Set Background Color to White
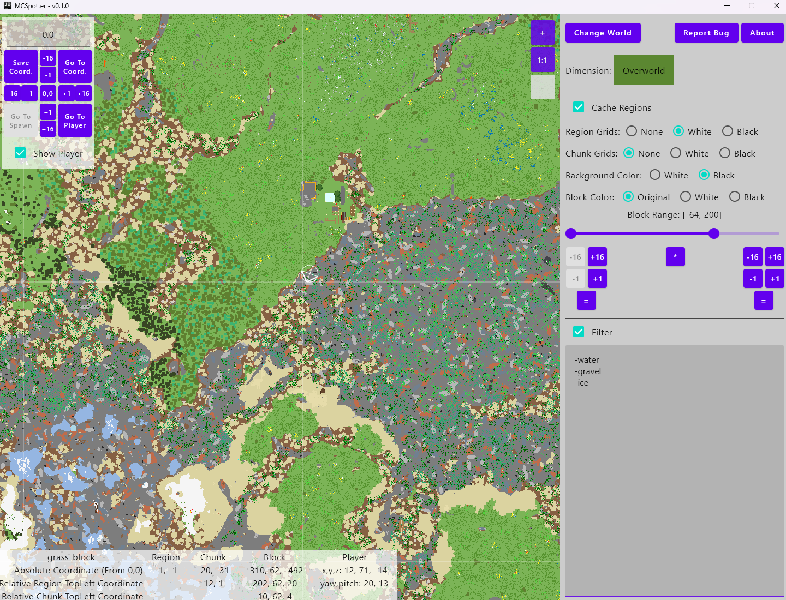786x600 pixels. [655, 175]
